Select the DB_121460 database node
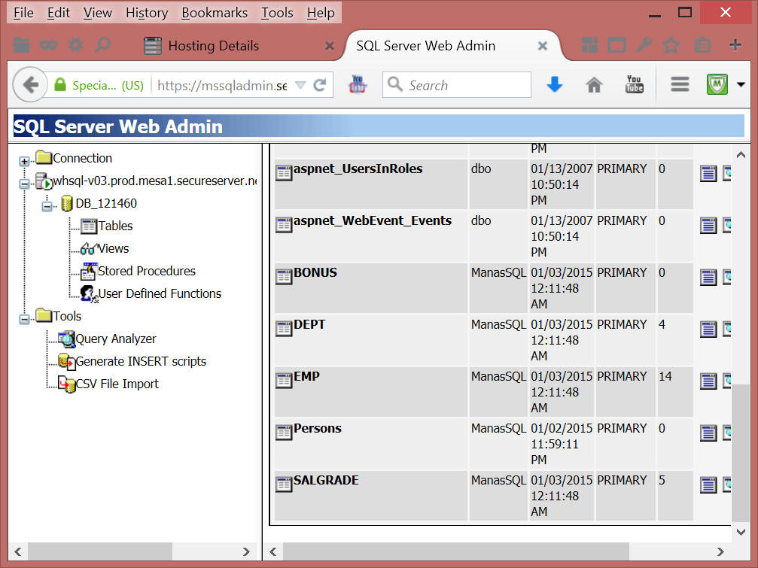Screen dimensions: 758x568 point(106,204)
